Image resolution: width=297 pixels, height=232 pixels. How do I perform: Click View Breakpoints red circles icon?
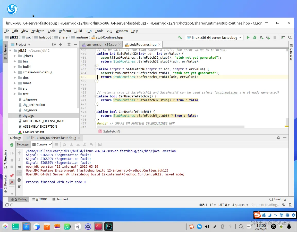[x=12, y=175]
